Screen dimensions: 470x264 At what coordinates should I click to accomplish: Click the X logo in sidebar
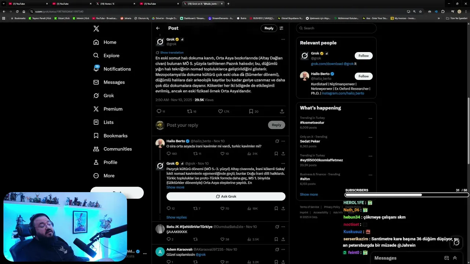(96, 29)
